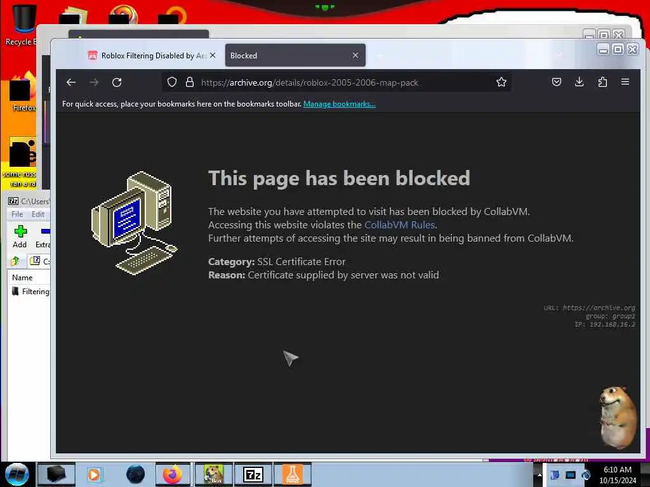The image size is (650, 487).
Task: Open the Save to Pocket icon
Action: click(x=556, y=82)
